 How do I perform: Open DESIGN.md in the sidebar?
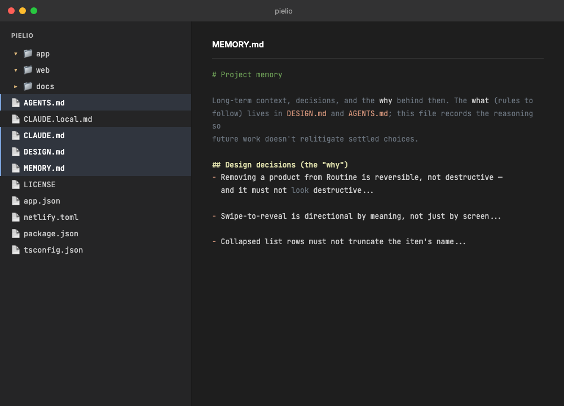[96, 152]
